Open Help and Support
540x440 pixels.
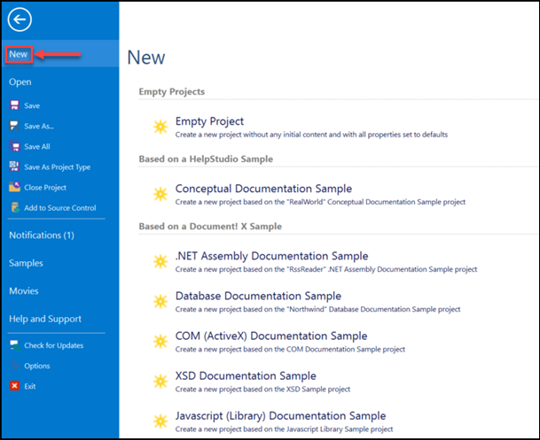pyautogui.click(x=44, y=319)
